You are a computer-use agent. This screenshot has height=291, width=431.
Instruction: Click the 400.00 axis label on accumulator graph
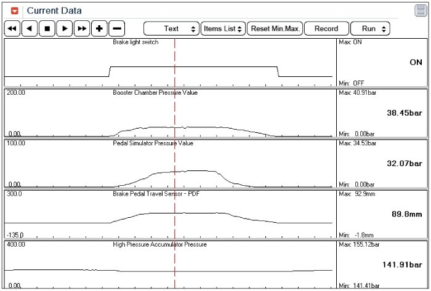[x=15, y=244]
